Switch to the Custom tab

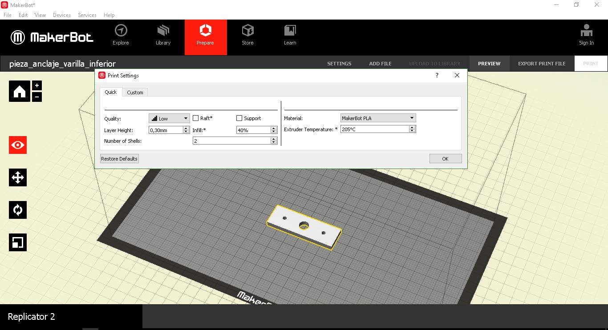pos(135,93)
